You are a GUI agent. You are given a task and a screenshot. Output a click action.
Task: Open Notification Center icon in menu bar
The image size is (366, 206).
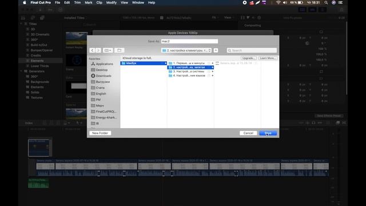341,2
